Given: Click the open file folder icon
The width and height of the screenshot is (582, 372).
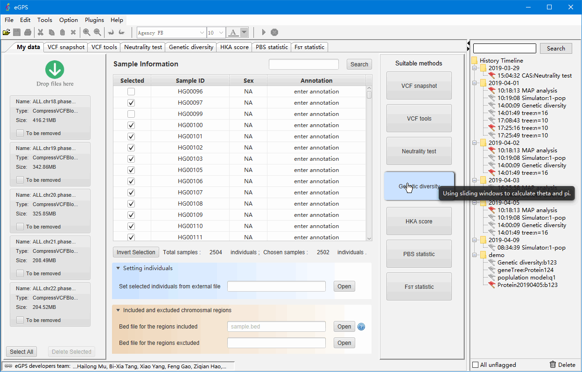Looking at the screenshot, I should coord(6,32).
